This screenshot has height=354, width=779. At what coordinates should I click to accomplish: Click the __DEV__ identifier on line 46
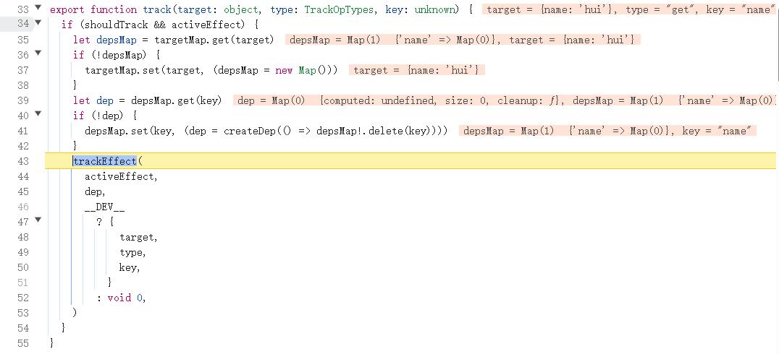104,207
